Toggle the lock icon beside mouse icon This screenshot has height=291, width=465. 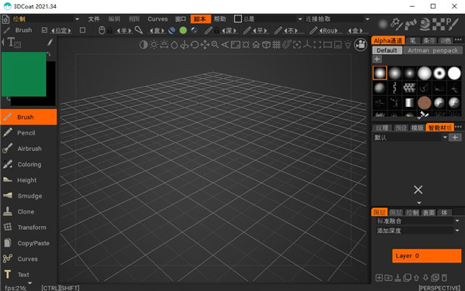click(x=110, y=30)
